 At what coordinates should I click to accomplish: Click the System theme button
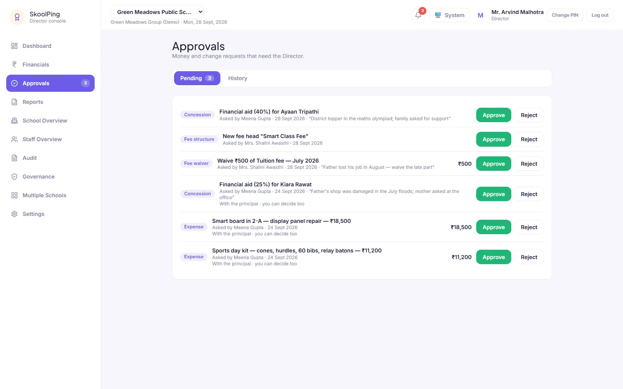[x=449, y=15]
